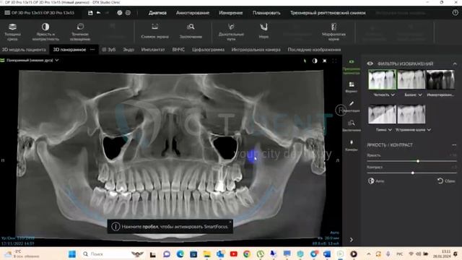Open the three-dots menu on 3D панорамное tab

click(92, 50)
